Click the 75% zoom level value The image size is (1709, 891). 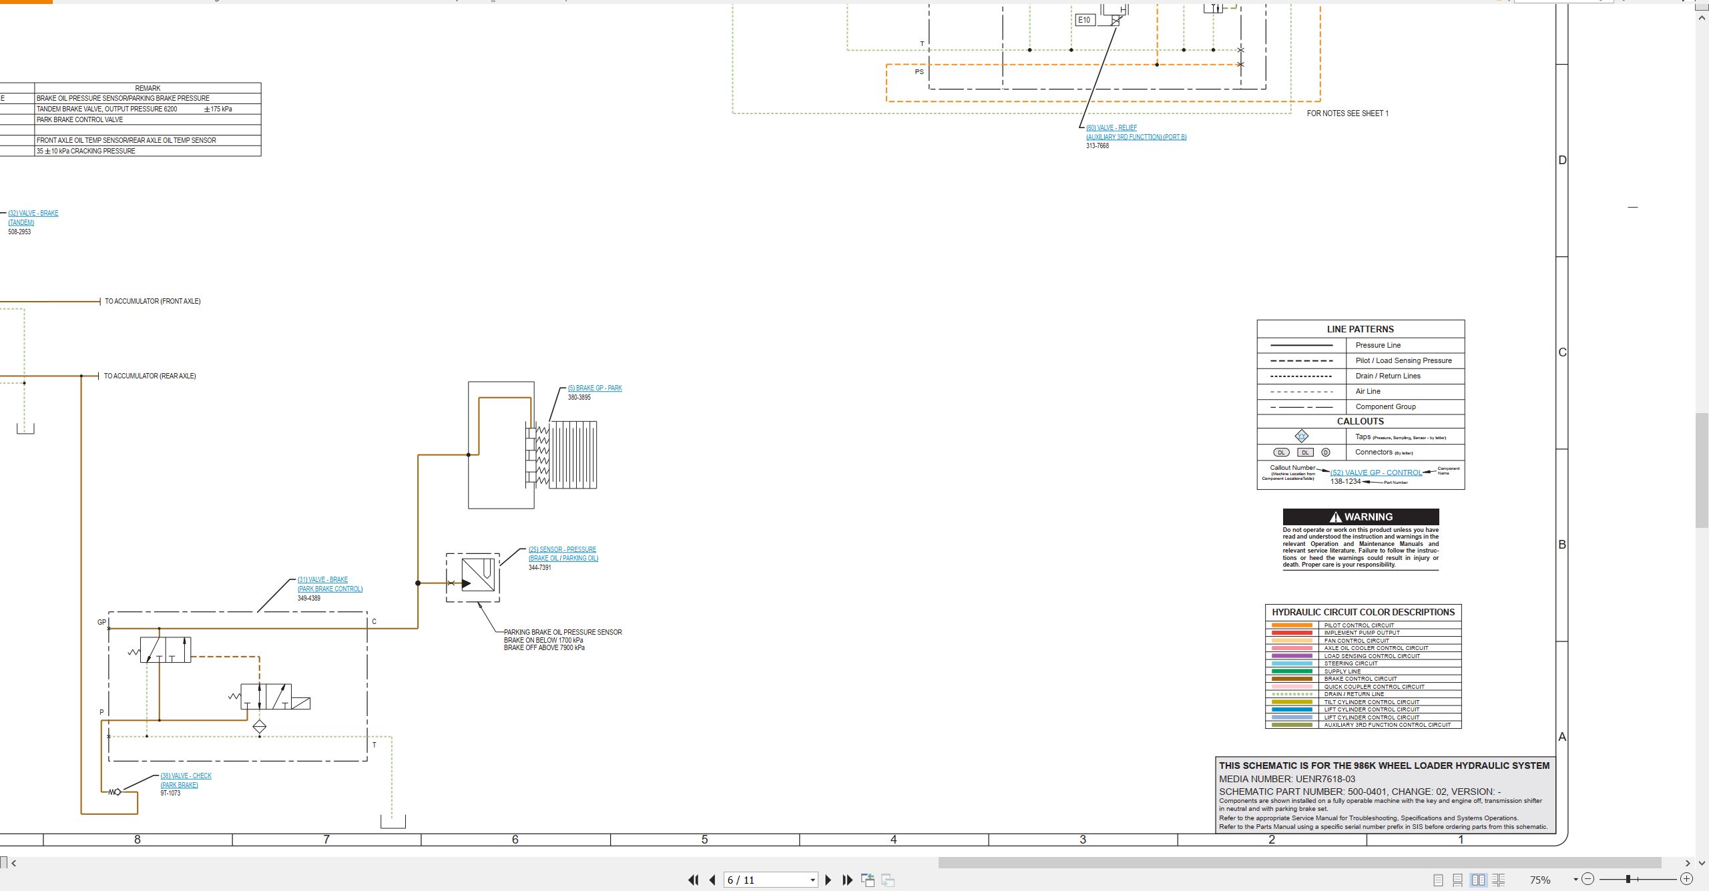[1540, 880]
